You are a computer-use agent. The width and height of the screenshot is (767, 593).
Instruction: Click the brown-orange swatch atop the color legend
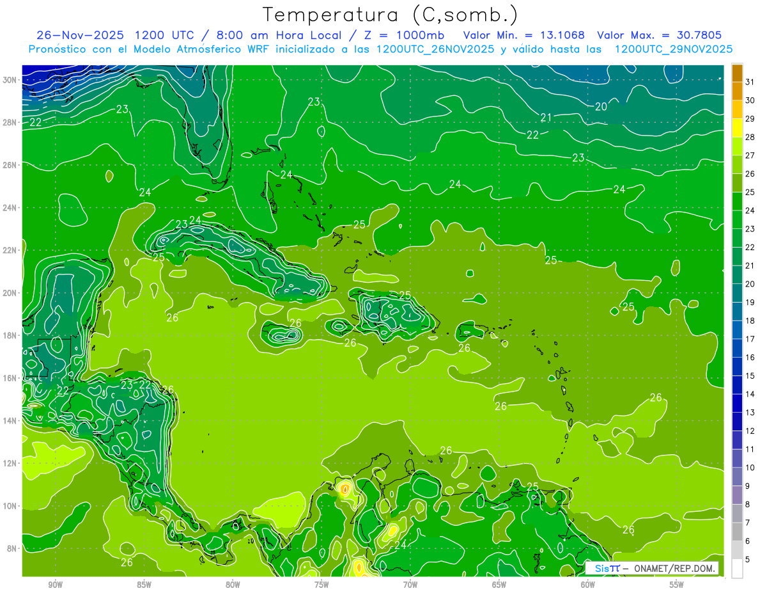coord(737,73)
